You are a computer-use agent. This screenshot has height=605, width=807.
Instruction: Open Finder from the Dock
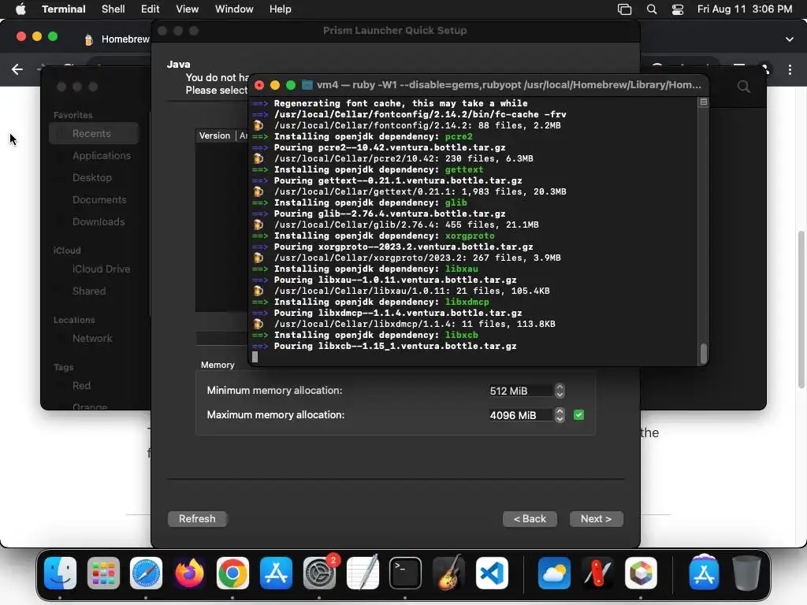coord(60,573)
